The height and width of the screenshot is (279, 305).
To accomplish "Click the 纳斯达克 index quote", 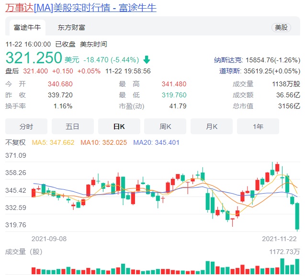I will [x=257, y=60].
